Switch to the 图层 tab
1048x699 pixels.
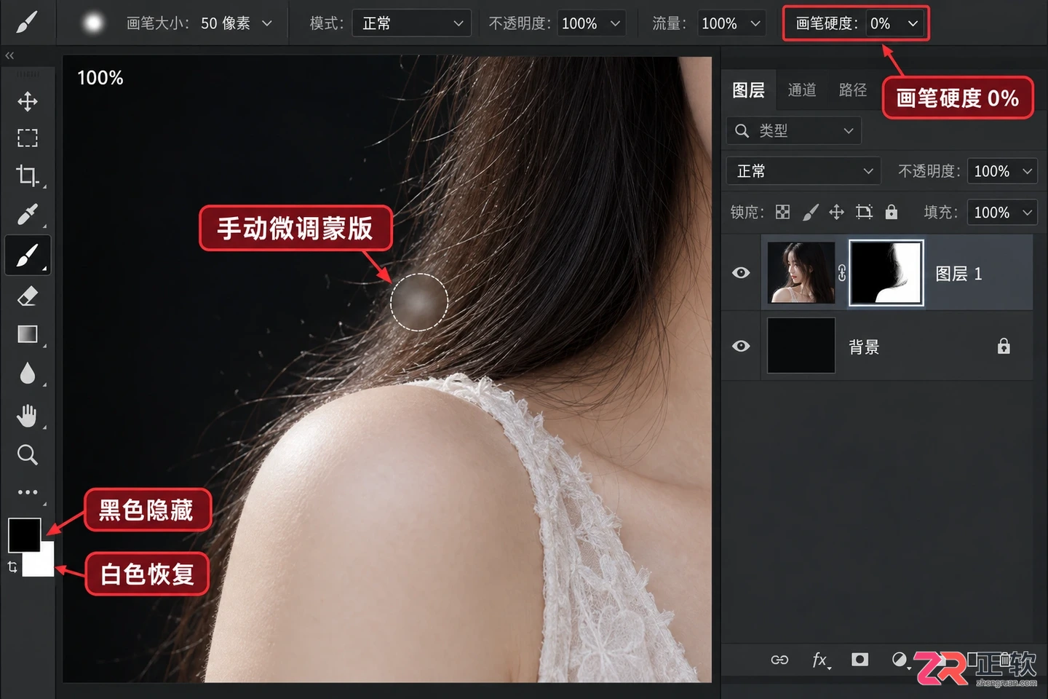748,90
